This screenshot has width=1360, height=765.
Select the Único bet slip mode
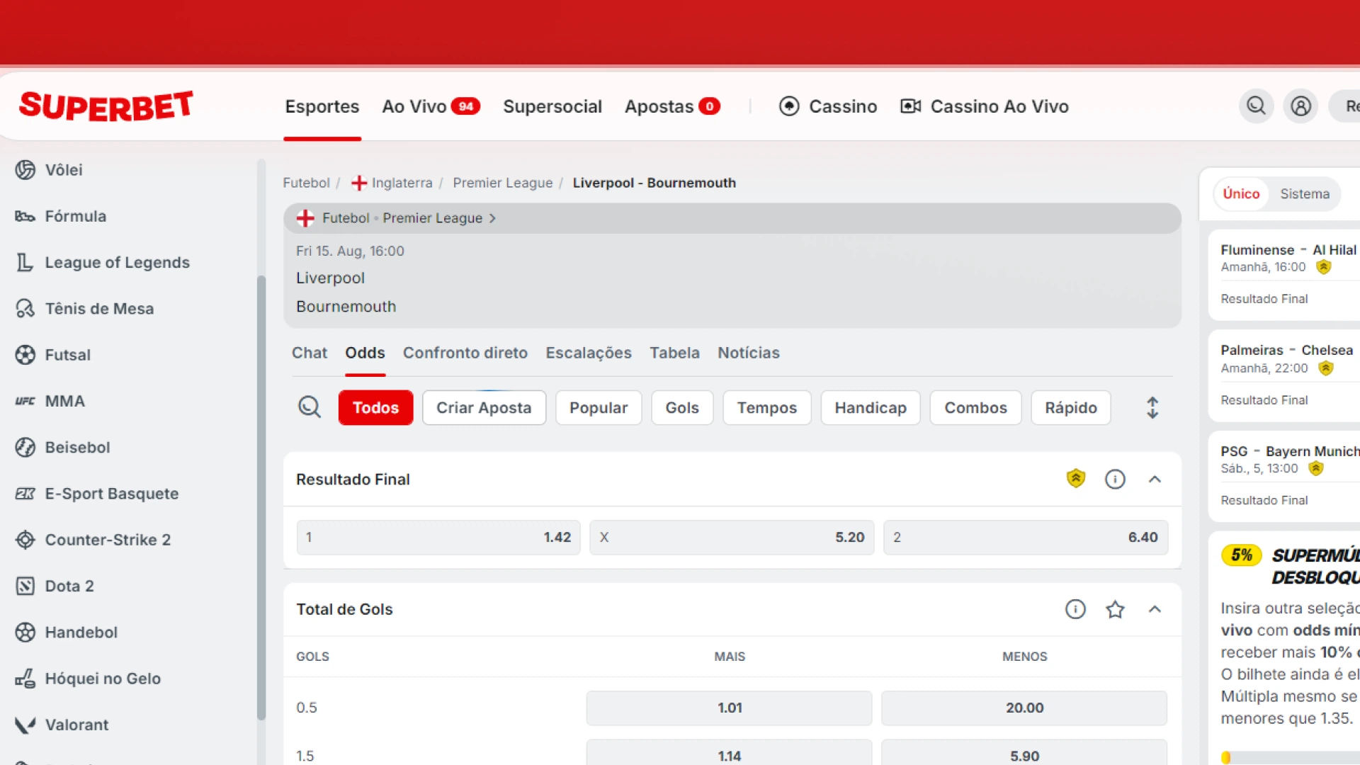pyautogui.click(x=1241, y=194)
